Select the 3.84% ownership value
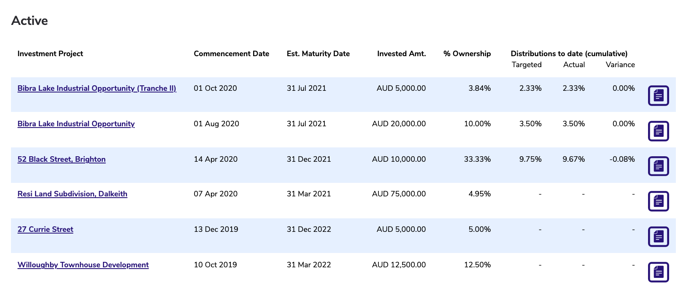 coord(480,88)
